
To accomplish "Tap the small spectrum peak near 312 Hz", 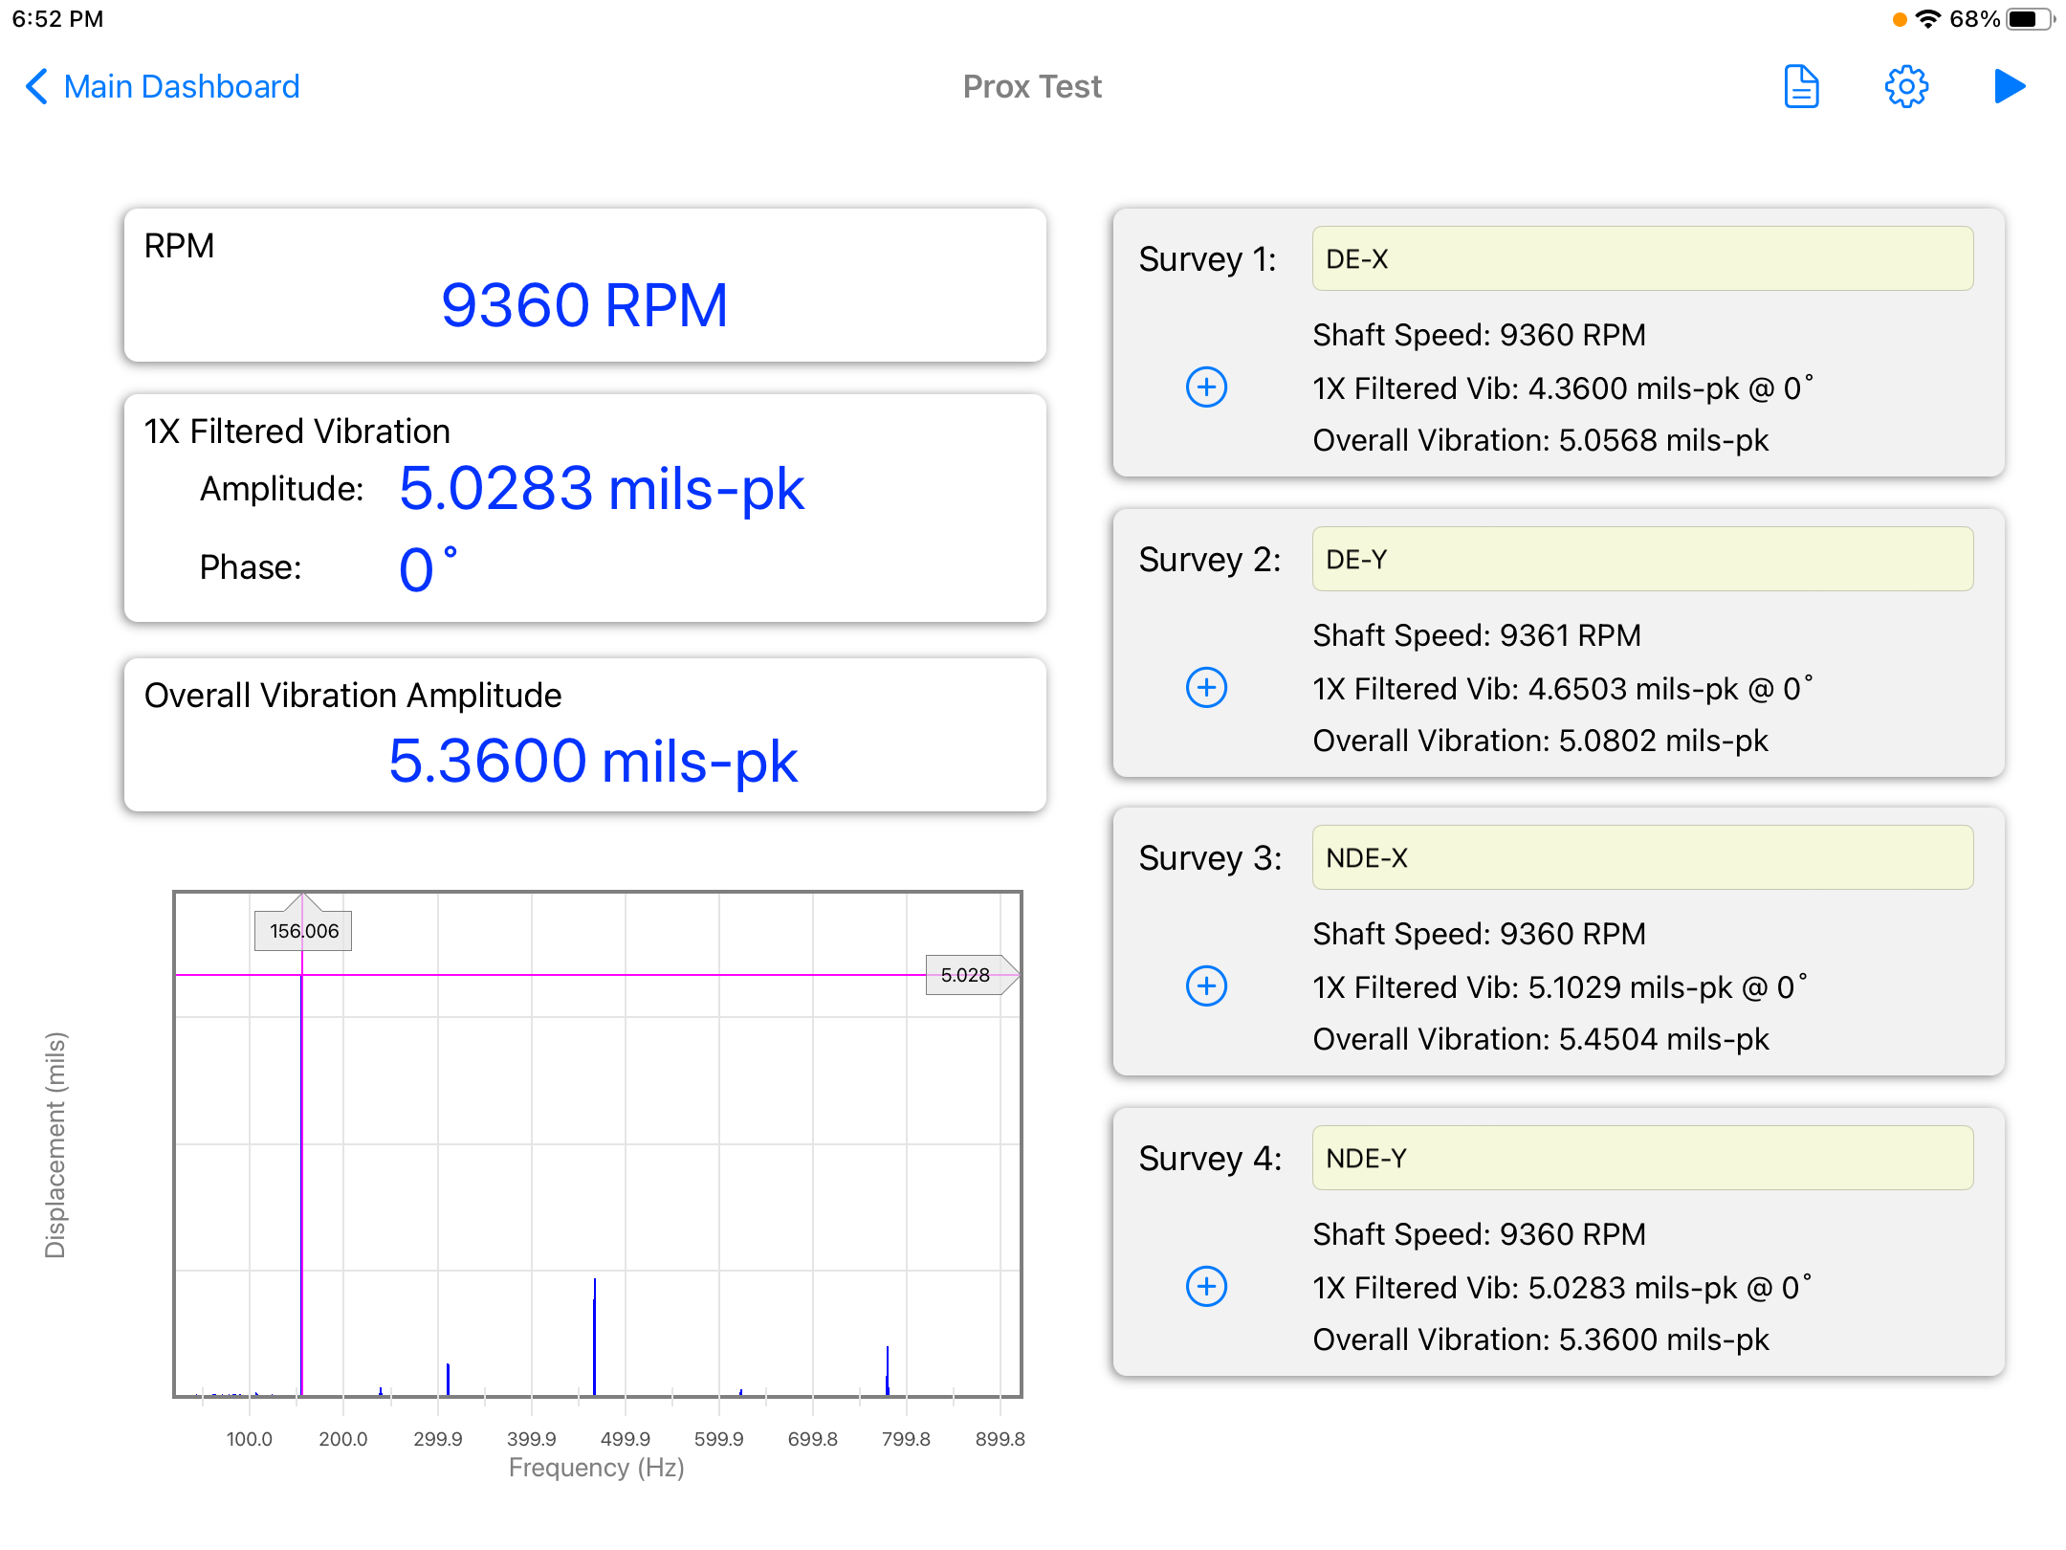I will click(x=448, y=1379).
